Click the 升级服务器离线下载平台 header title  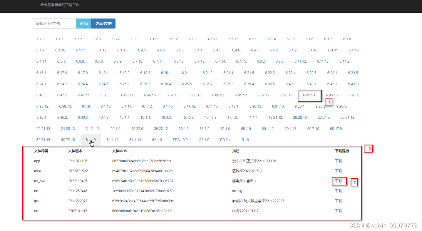59,5
